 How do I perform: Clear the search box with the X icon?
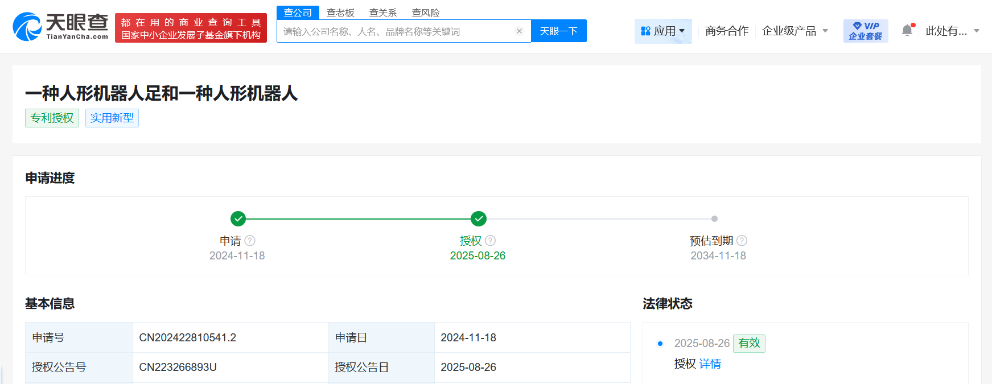point(519,31)
